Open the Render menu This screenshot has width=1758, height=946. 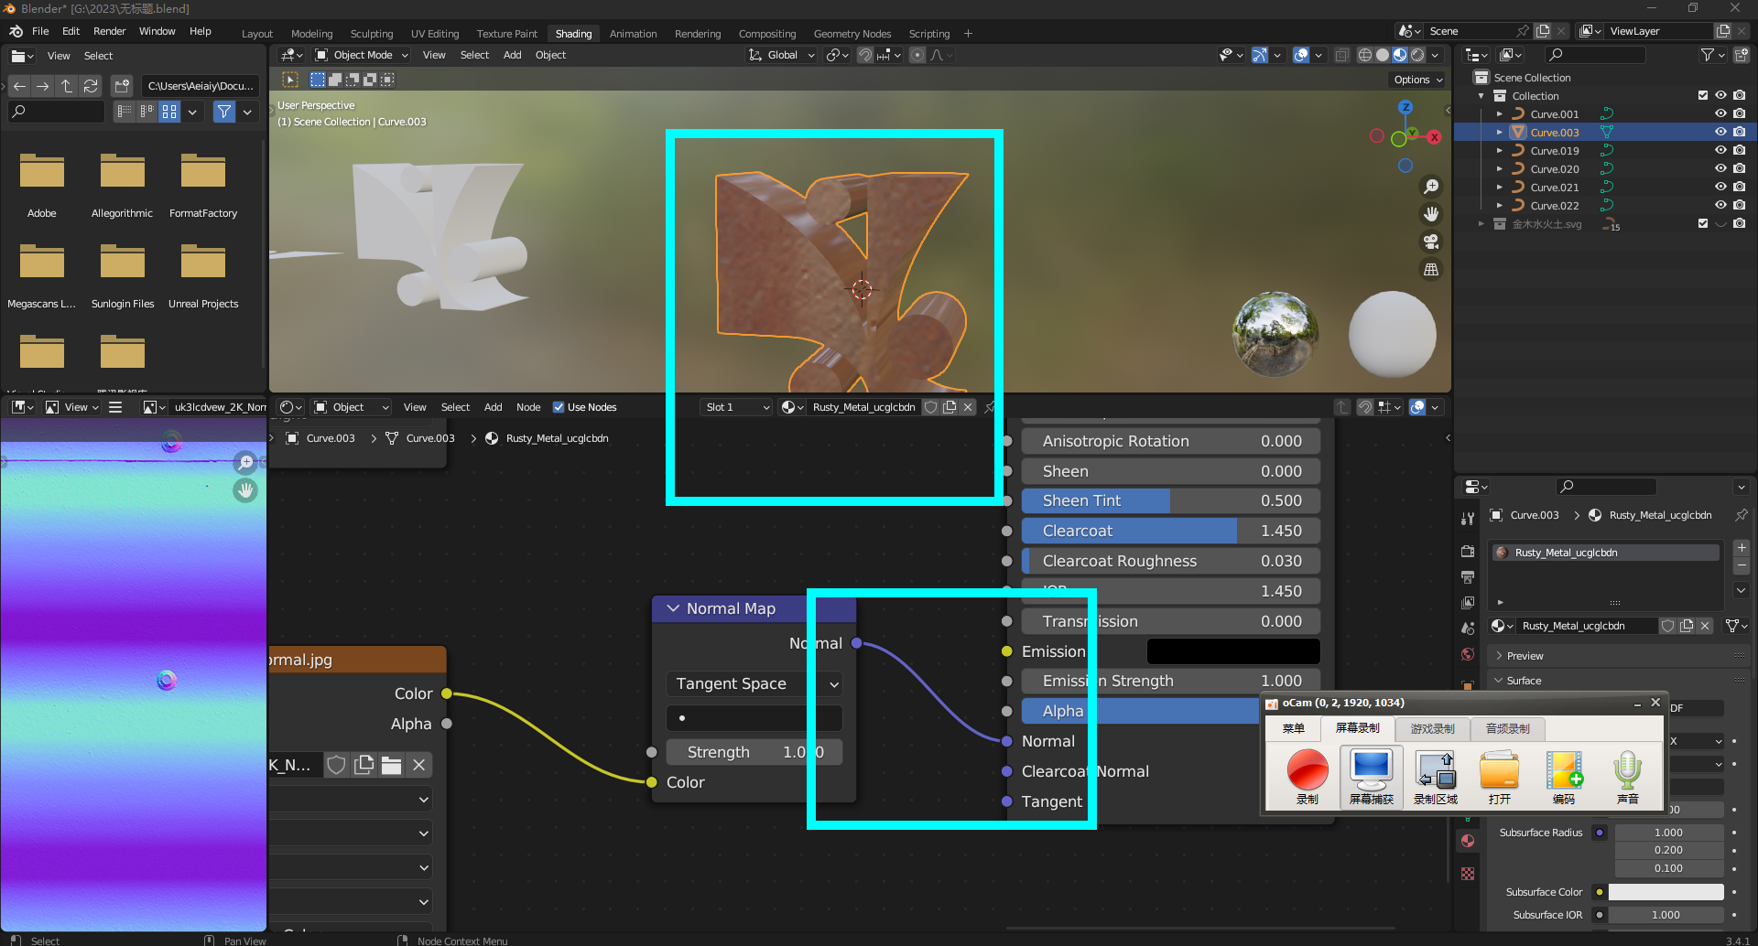(x=109, y=31)
